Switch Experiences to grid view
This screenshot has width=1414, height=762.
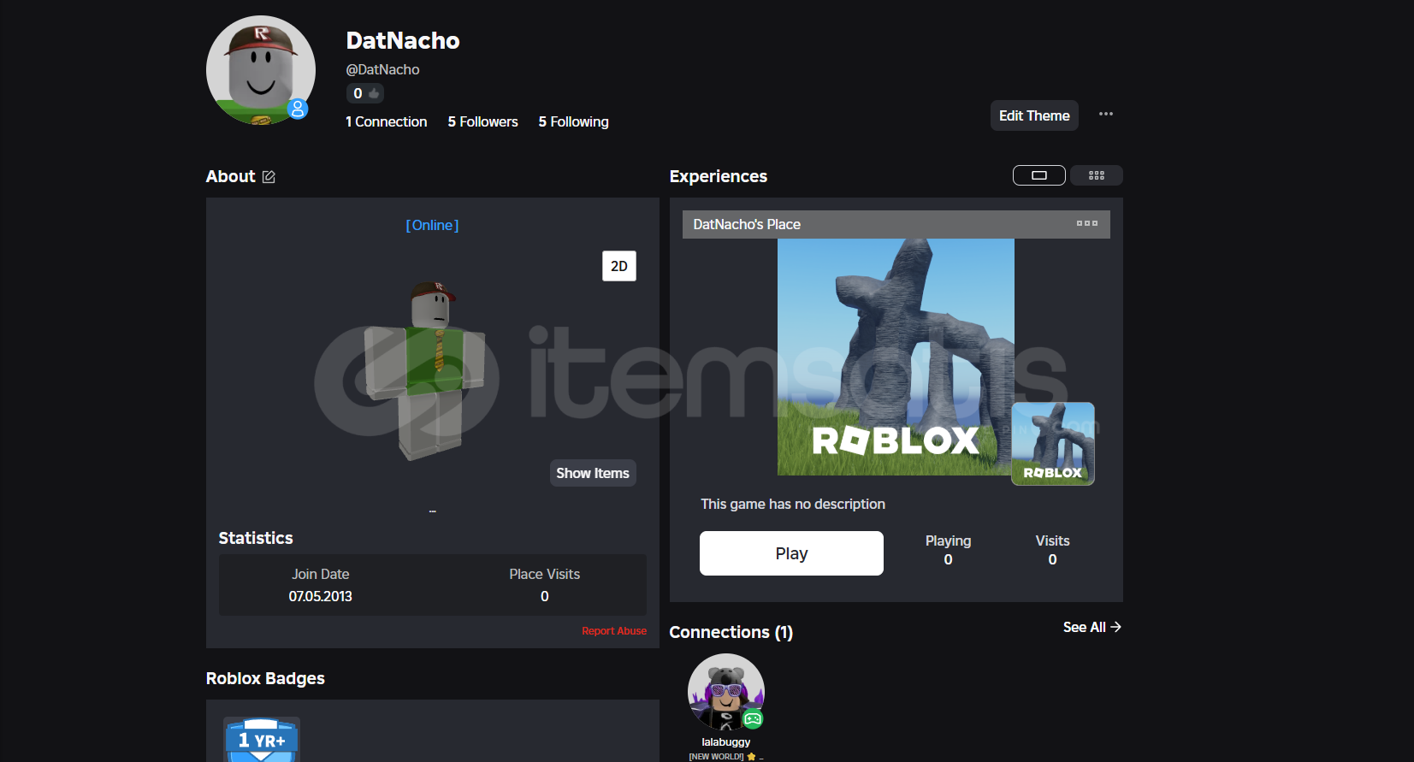(x=1096, y=175)
